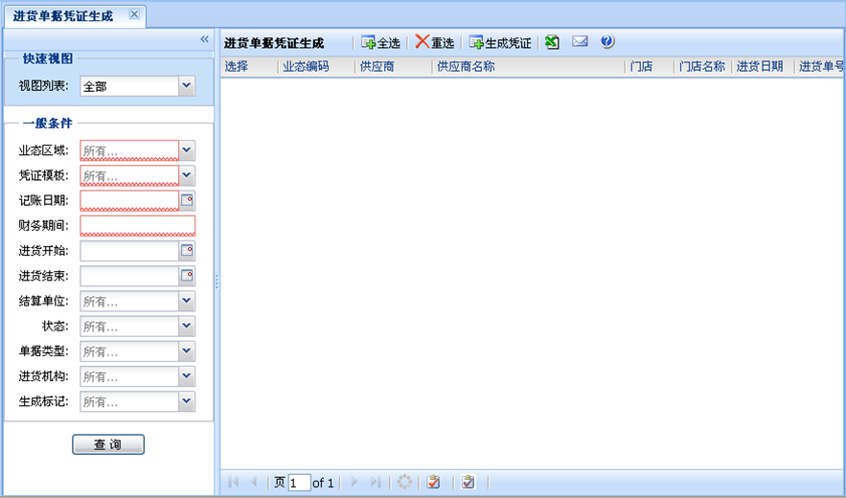
Task: Click the 查询 query button
Action: click(108, 444)
